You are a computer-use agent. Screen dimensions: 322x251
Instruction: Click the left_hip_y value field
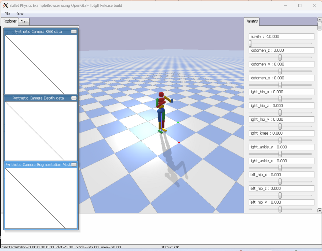281,202
